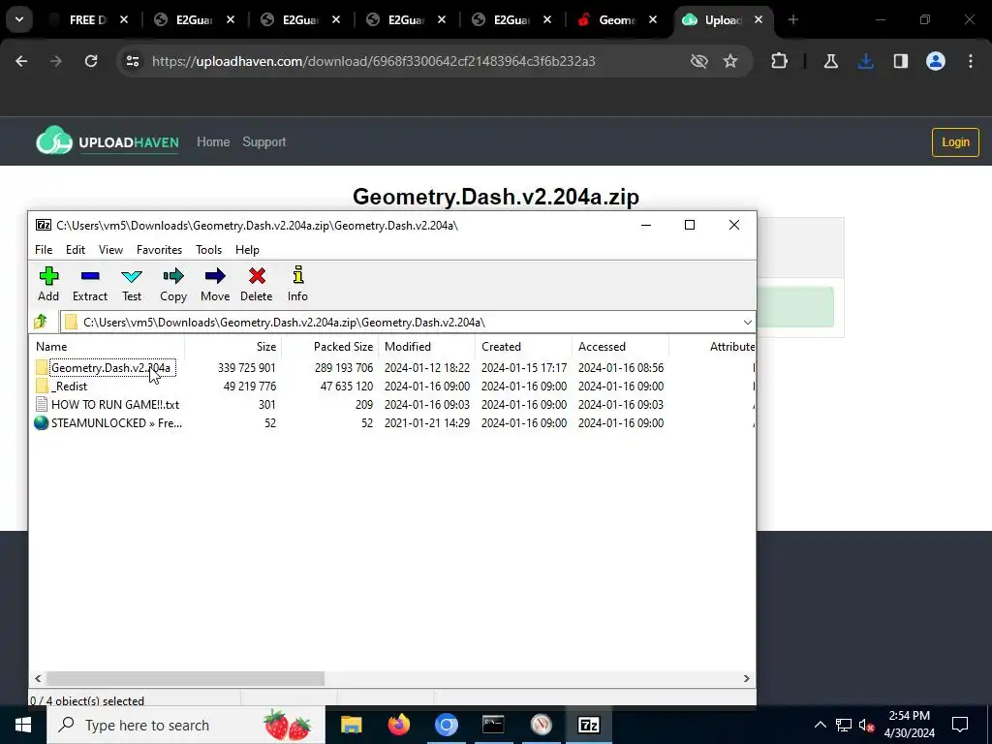Click the Add toolbar icon in 7-Zip
Viewport: 992px width, 744px height.
pyautogui.click(x=48, y=276)
